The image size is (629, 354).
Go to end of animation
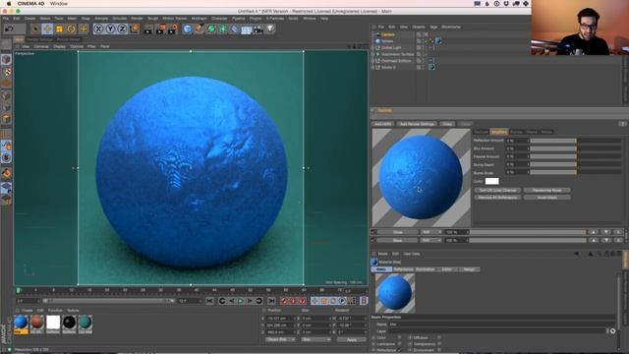point(271,301)
